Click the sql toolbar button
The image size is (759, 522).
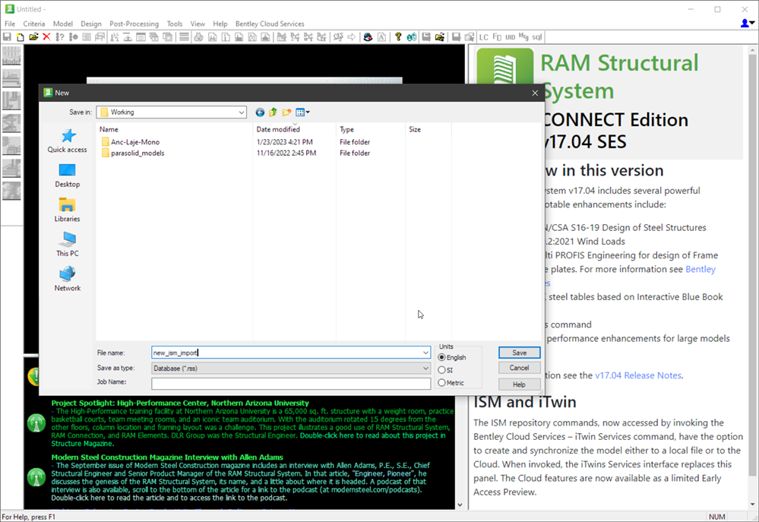(537, 36)
